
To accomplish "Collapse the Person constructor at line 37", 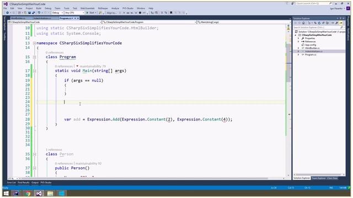I will (x=34, y=168).
